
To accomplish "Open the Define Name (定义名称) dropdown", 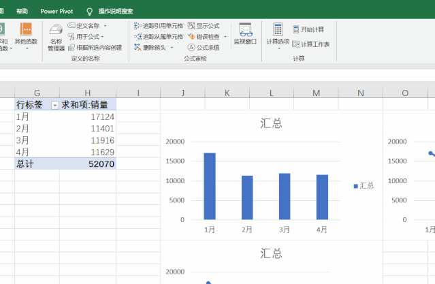I will click(105, 25).
